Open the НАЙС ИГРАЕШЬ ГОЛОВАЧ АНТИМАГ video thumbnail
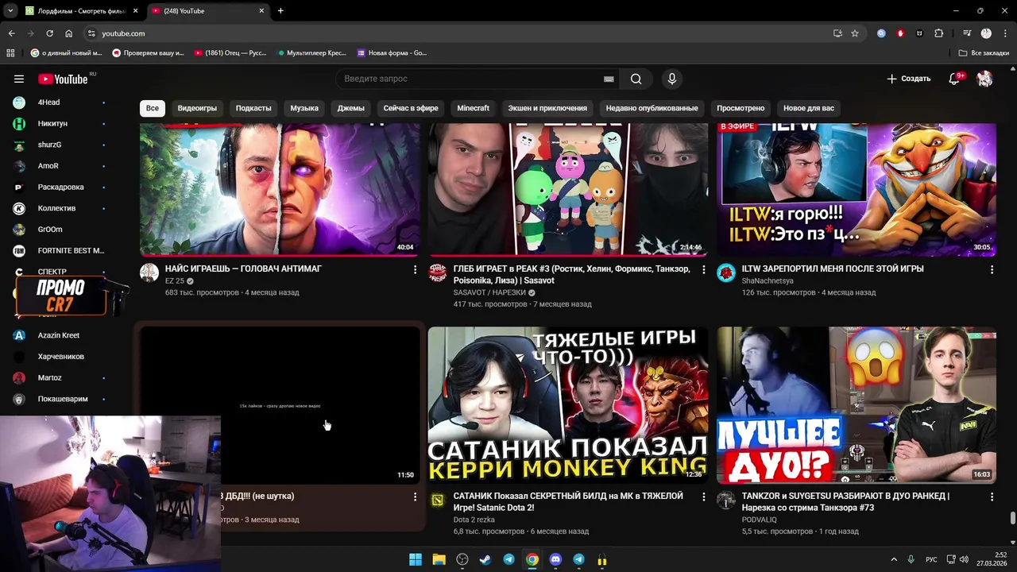 [x=280, y=189]
